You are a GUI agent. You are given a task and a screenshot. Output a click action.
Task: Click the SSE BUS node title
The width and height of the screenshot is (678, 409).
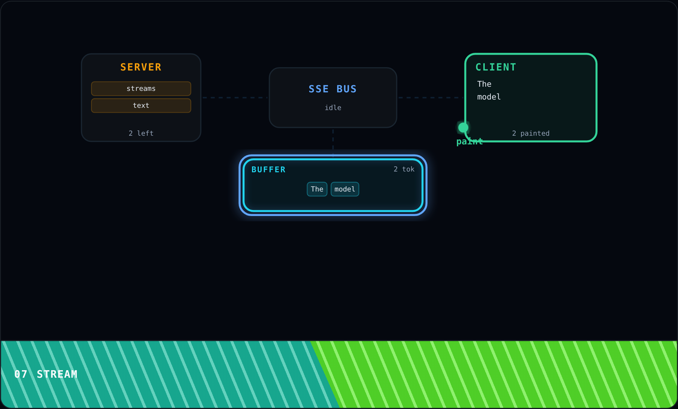(333, 89)
